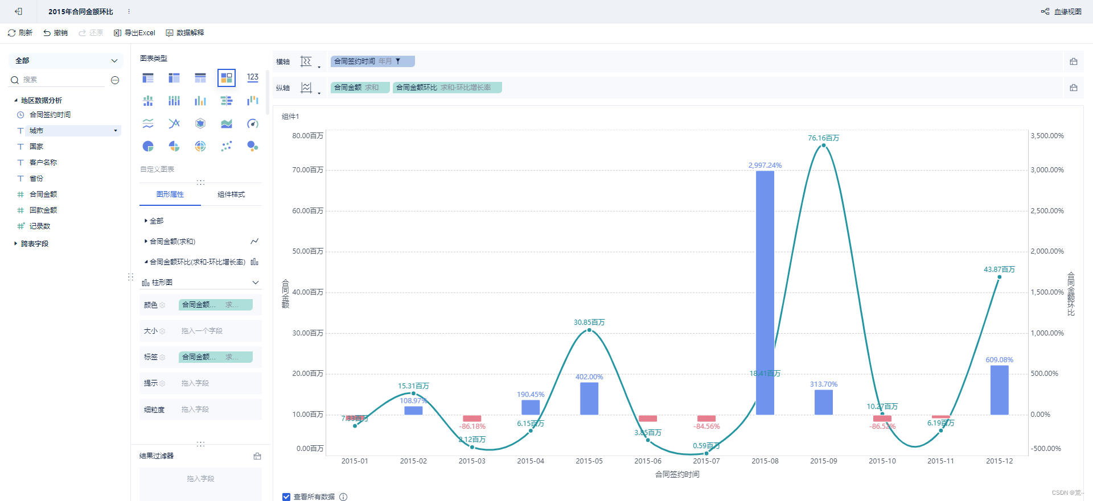Click the 合同签约时间 年月 pill on 横轴
The width and height of the screenshot is (1093, 501).
click(x=372, y=61)
